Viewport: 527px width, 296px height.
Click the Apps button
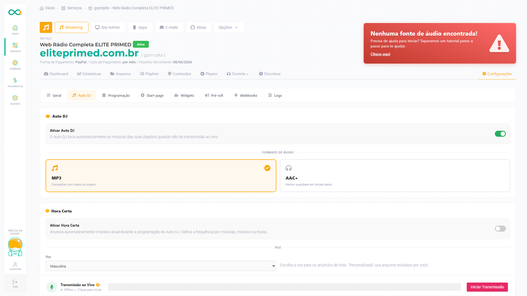[140, 27]
